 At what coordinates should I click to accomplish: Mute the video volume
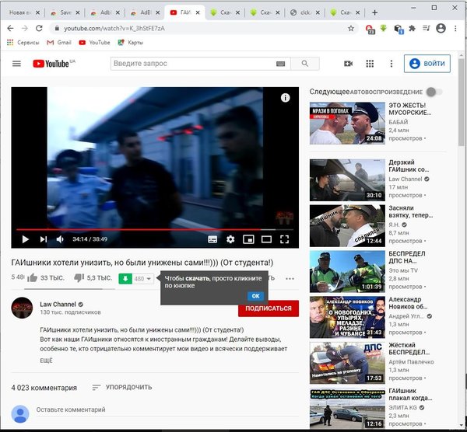point(60,239)
